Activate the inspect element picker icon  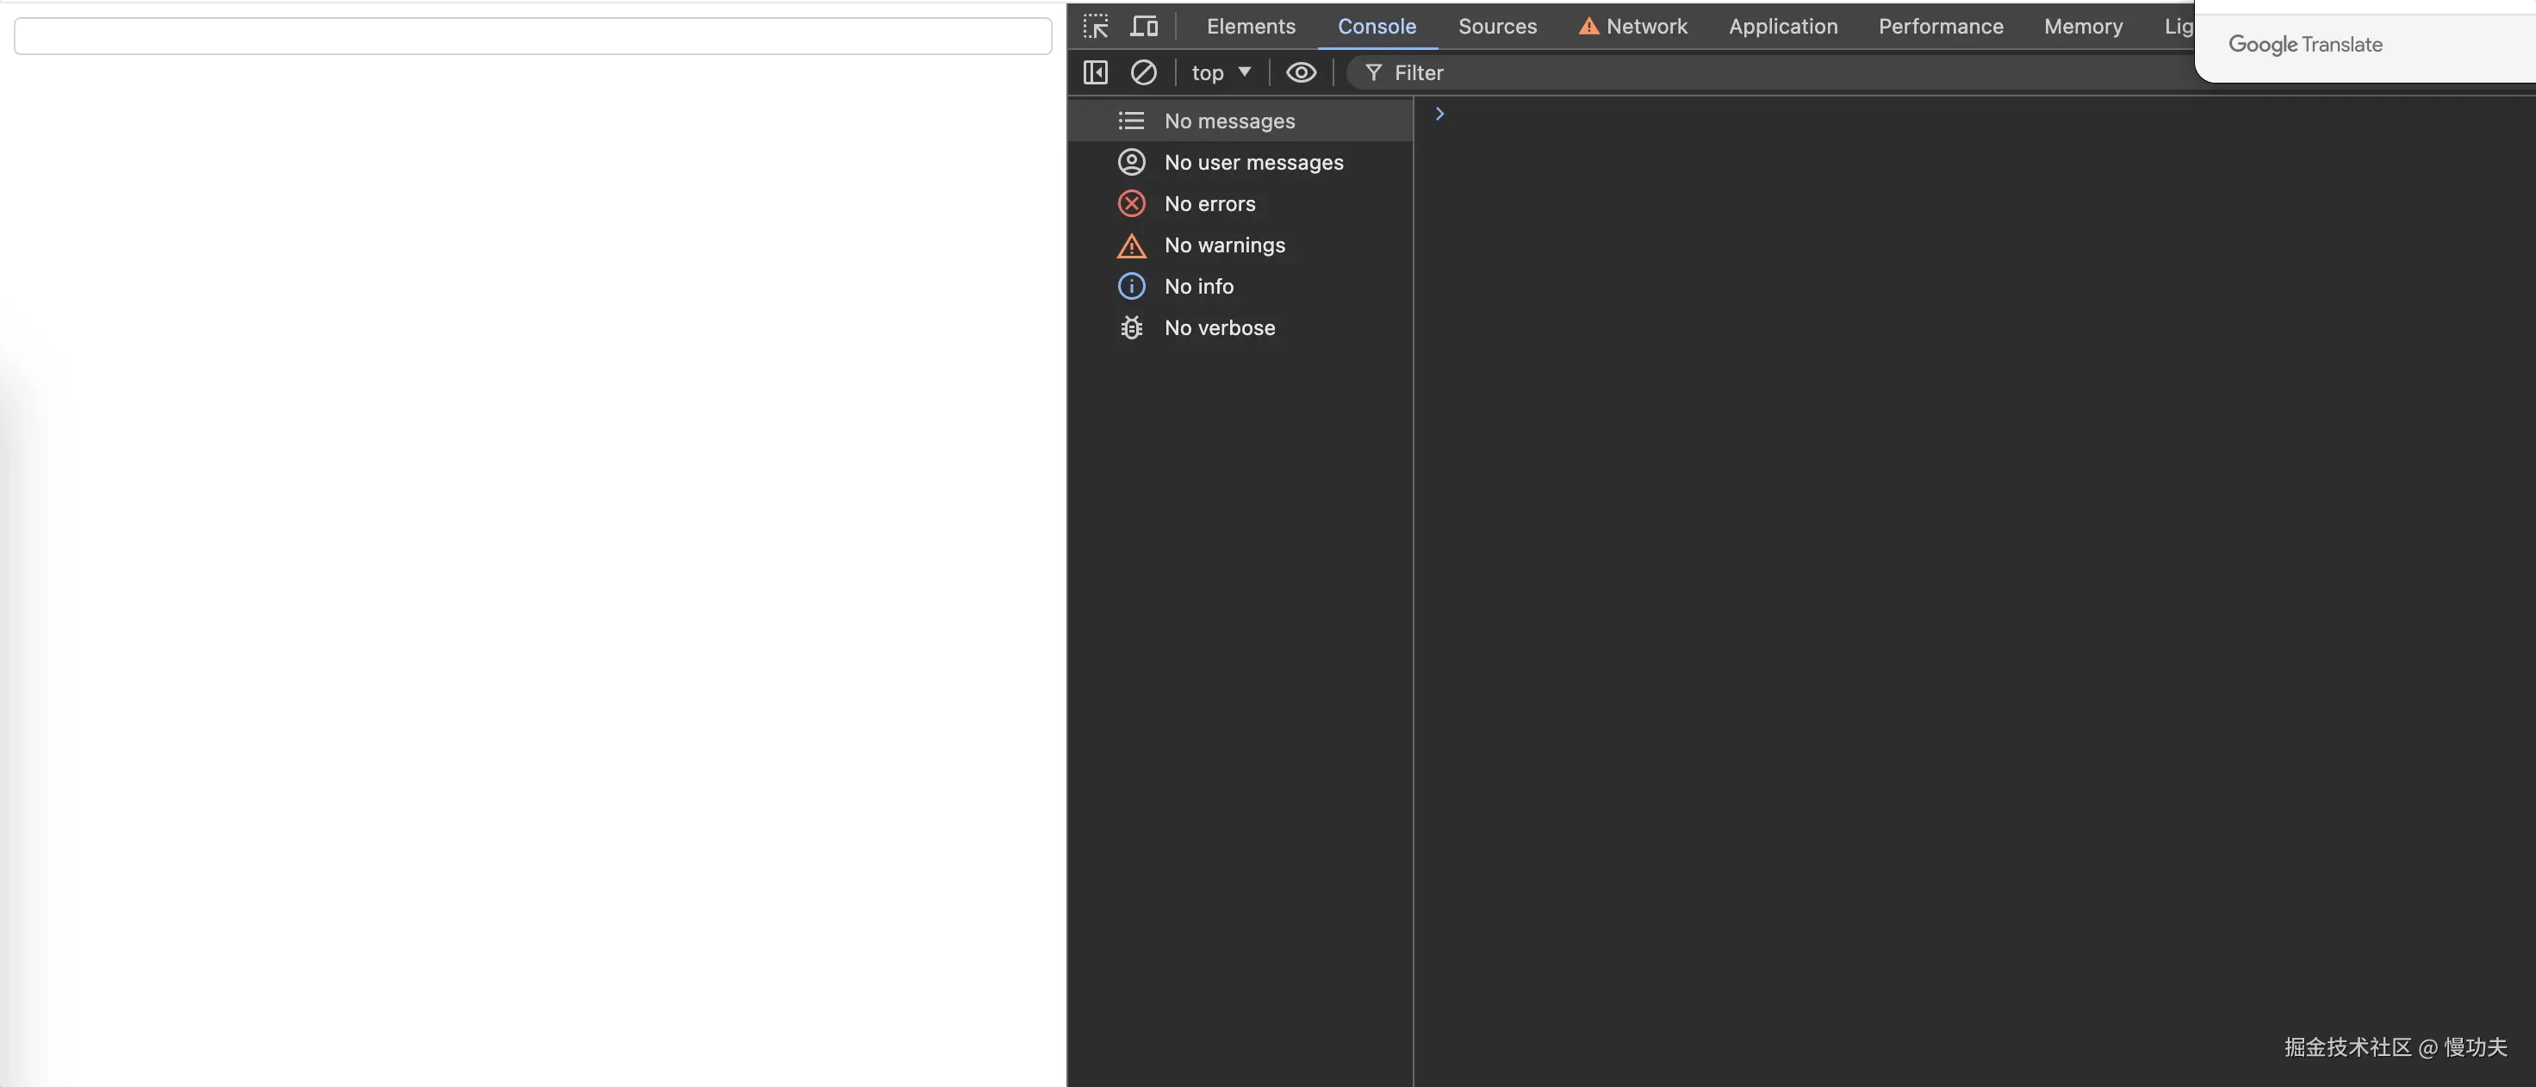(x=1096, y=26)
